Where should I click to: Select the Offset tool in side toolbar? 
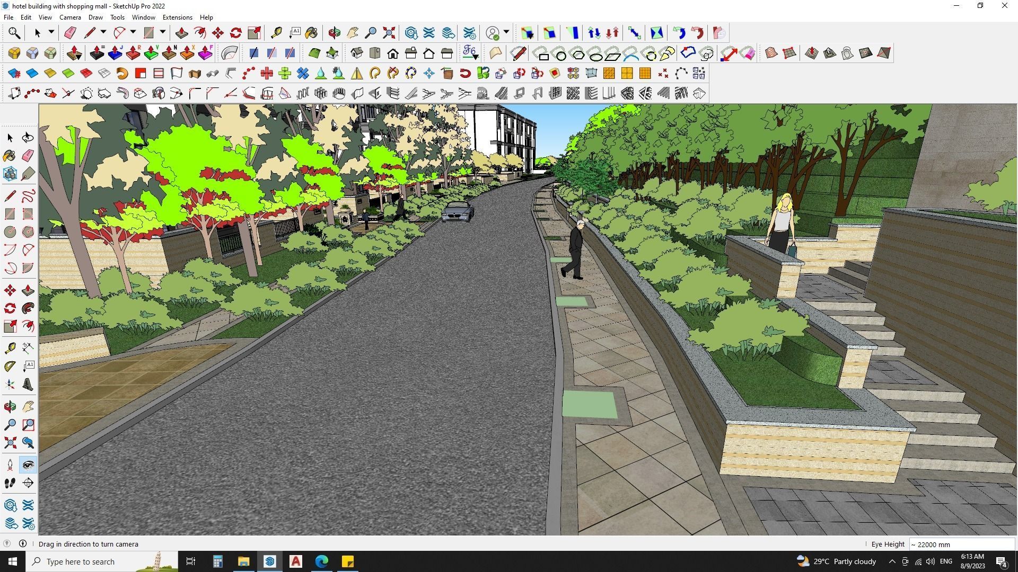[x=28, y=326]
